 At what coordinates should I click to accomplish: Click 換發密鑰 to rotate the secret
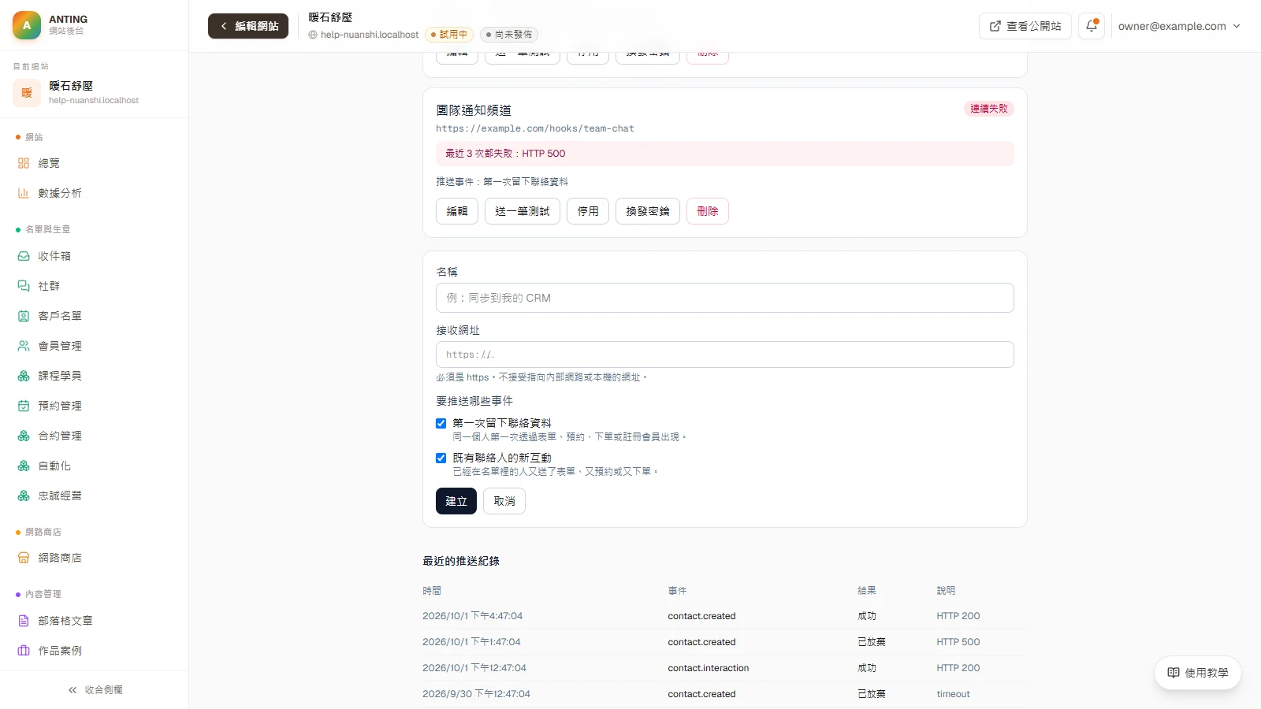pyautogui.click(x=648, y=211)
